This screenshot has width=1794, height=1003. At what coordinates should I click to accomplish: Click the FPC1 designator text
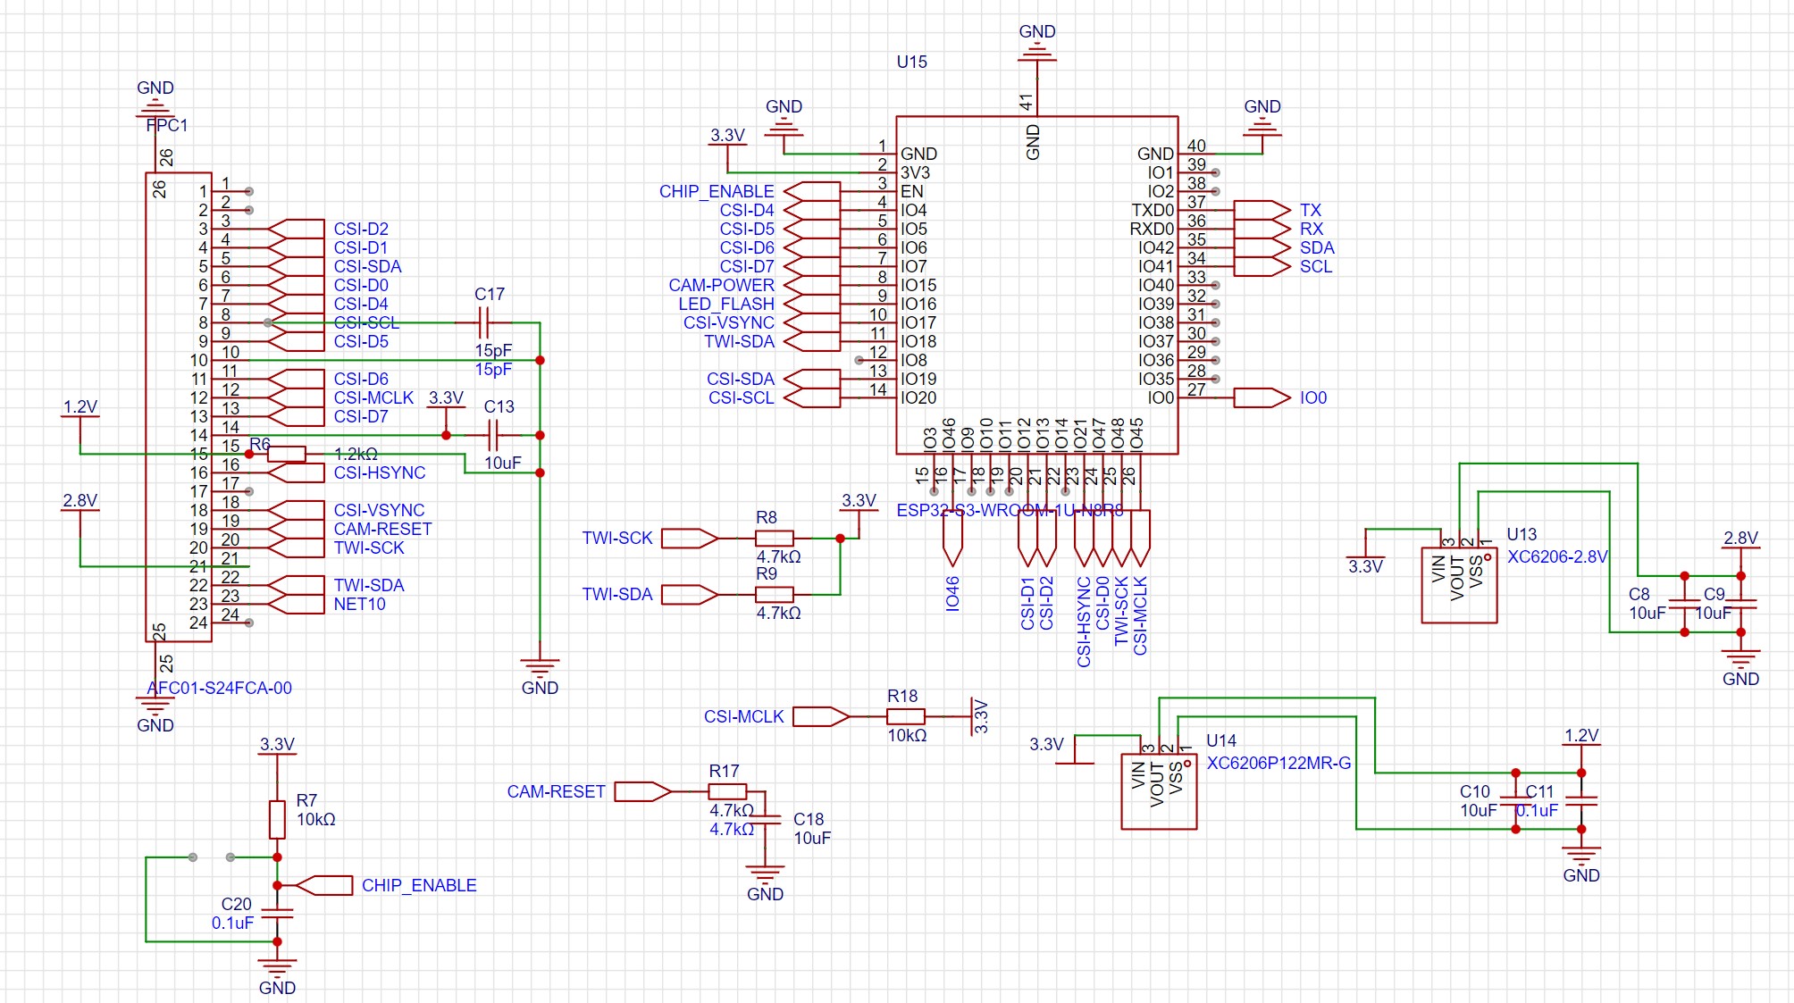167,125
